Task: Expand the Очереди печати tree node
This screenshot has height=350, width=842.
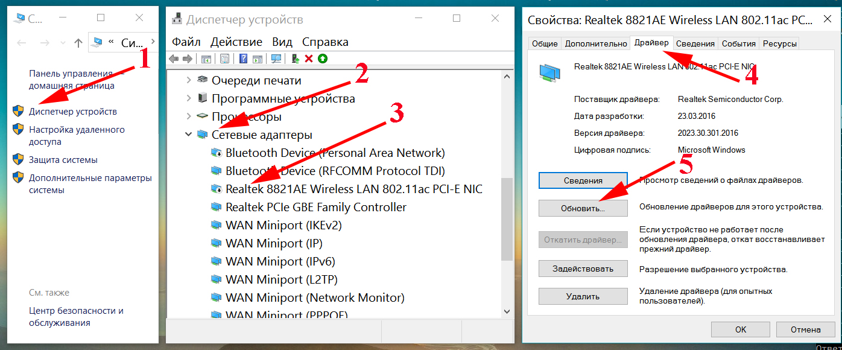Action: [189, 80]
